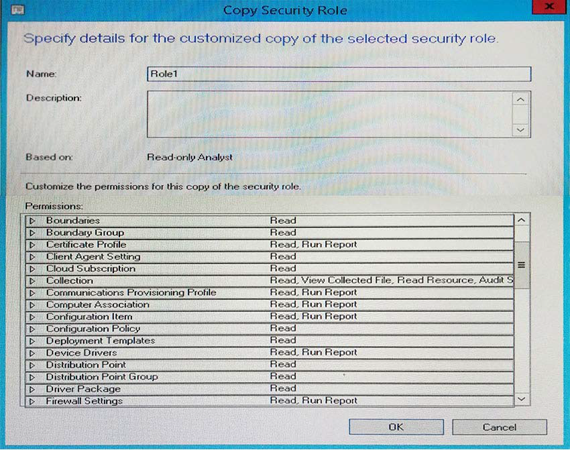
Task: Expand the Configuration Policy node
Action: (x=32, y=329)
